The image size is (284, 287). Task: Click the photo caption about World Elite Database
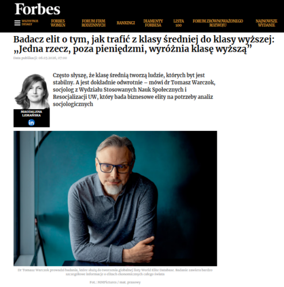point(115,272)
